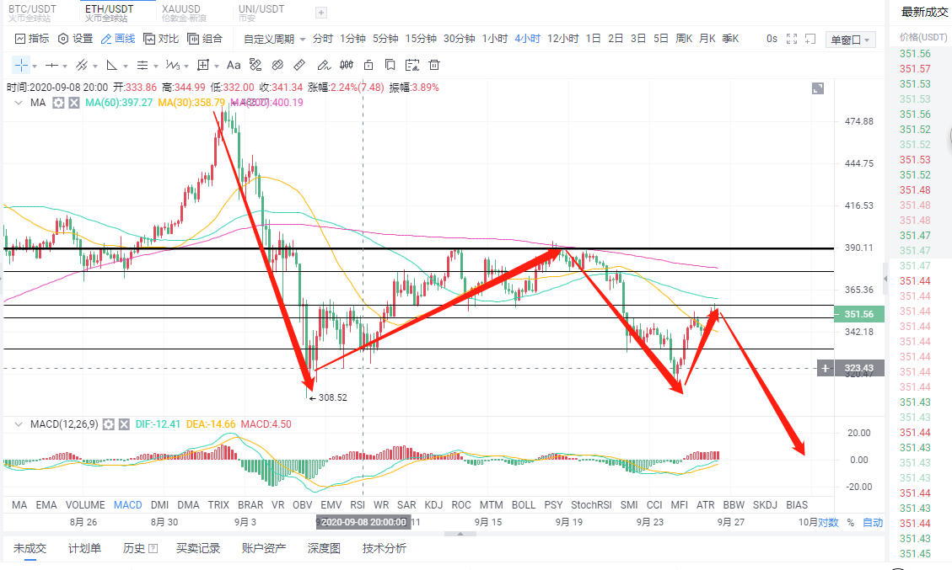The width and height of the screenshot is (952, 570).
Task: Open the 深度图 depth chart tab
Action: [x=324, y=549]
